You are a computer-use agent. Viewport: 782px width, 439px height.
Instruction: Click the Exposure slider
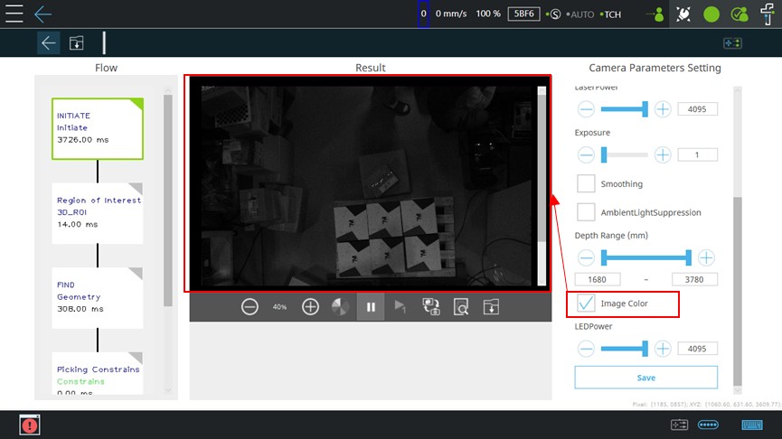click(625, 155)
